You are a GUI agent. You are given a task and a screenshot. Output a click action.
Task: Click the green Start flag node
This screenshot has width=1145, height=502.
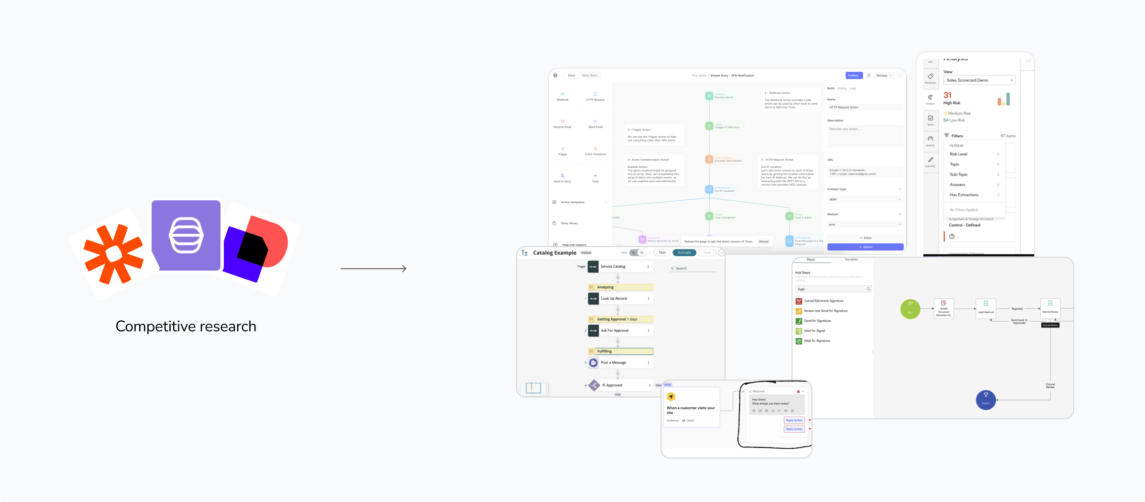coord(910,309)
